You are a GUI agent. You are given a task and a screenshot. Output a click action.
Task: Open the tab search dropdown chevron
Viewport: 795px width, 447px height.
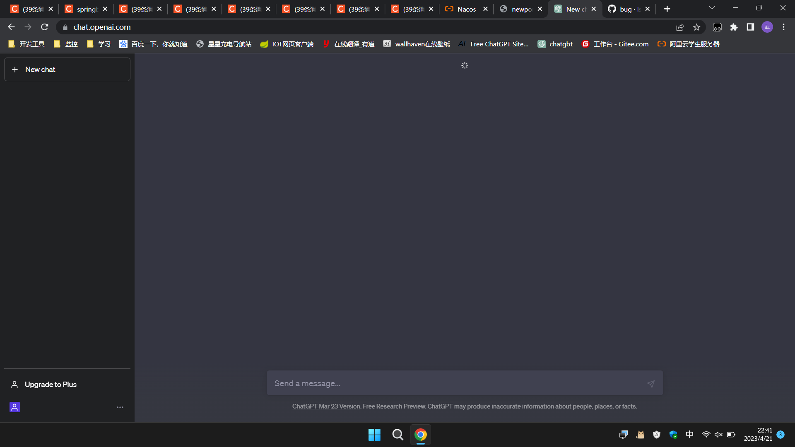click(712, 8)
